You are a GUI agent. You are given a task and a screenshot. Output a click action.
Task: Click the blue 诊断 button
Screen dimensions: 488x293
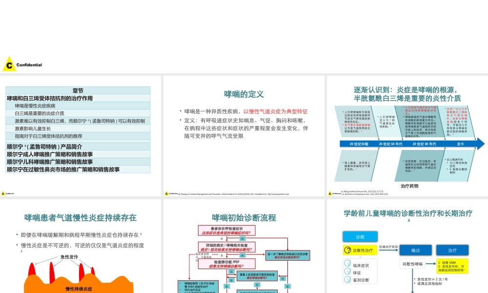(x=360, y=236)
